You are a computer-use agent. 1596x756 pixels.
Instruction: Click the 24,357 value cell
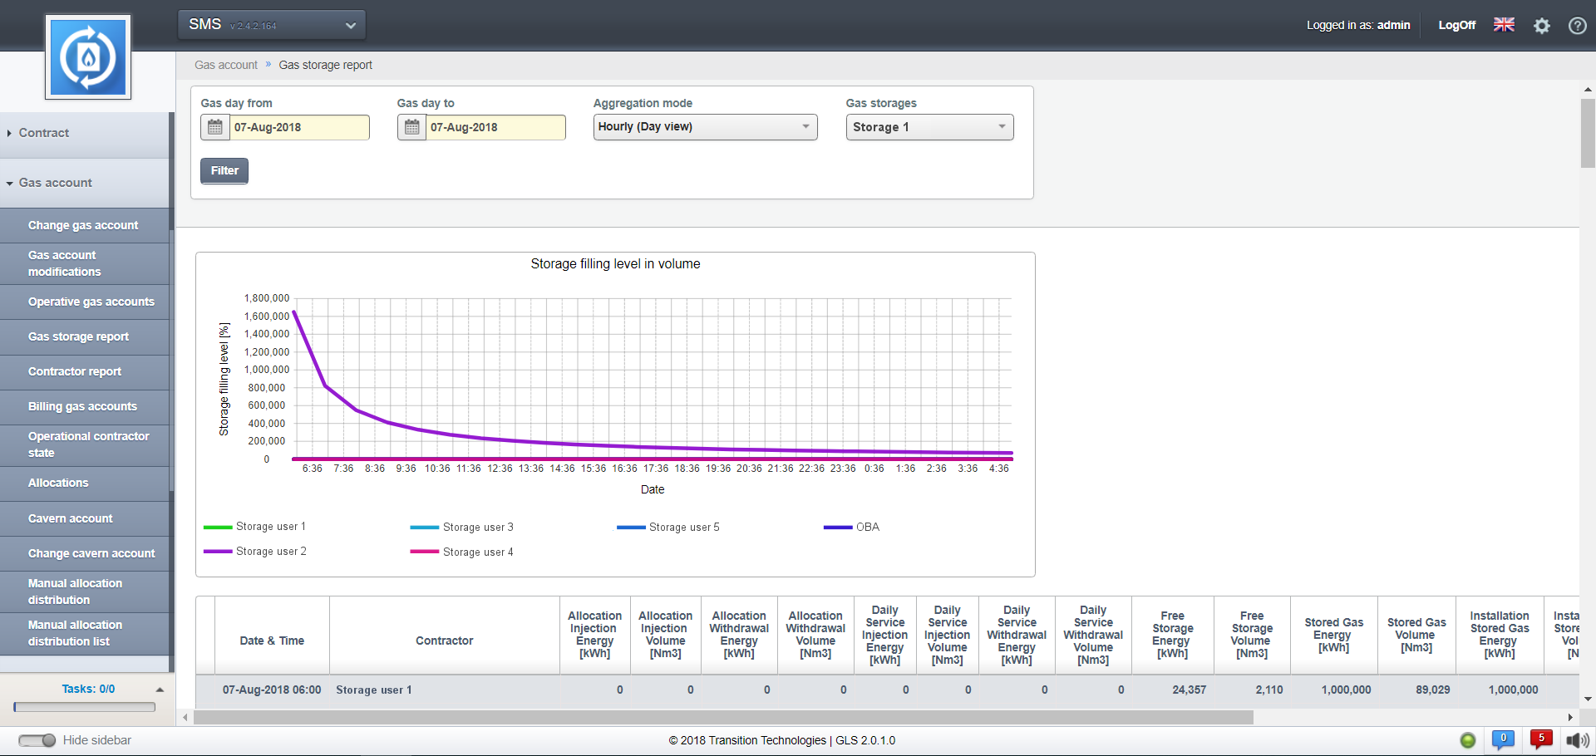pos(1172,690)
